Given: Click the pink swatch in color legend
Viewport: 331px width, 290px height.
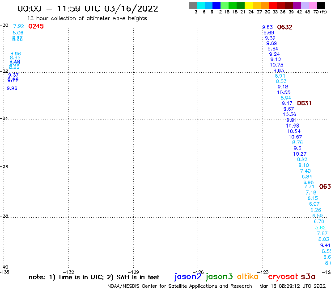Looking at the screenshot, I should 313,5.
